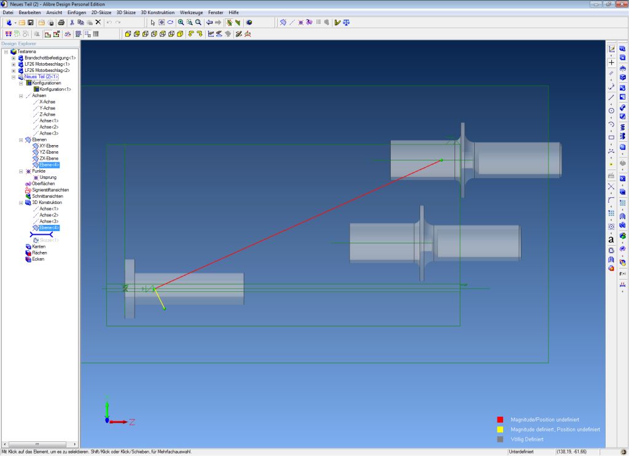Image resolution: width=629 pixels, height=456 pixels.
Task: Select ZX-Ebene plane item
Action: pos(49,159)
